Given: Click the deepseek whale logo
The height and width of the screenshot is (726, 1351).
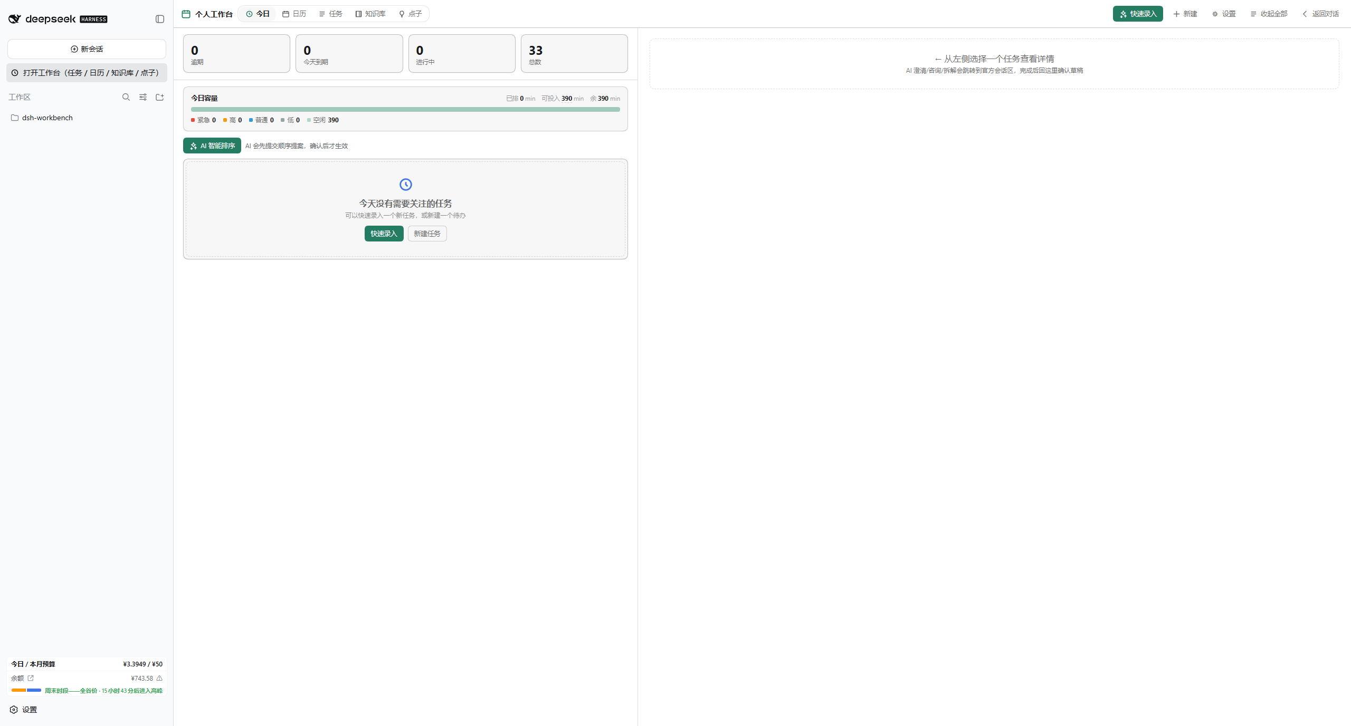Looking at the screenshot, I should (x=14, y=19).
